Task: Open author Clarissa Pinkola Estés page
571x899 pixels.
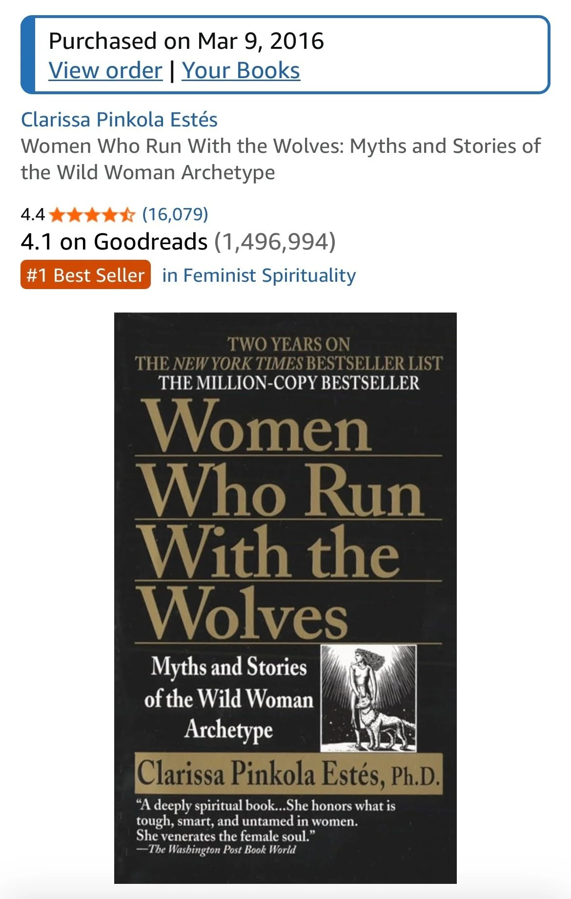Action: point(119,120)
